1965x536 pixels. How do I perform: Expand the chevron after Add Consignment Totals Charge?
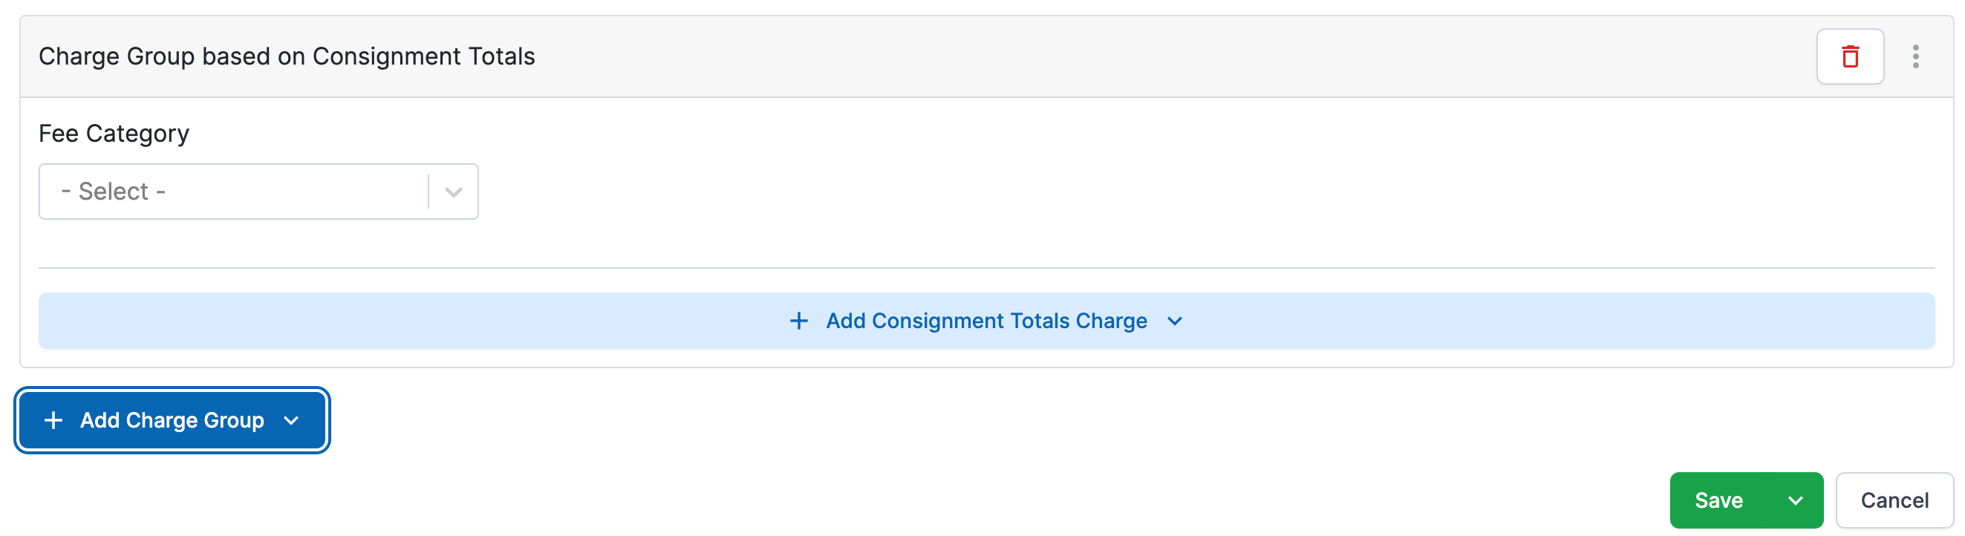pyautogui.click(x=1175, y=321)
